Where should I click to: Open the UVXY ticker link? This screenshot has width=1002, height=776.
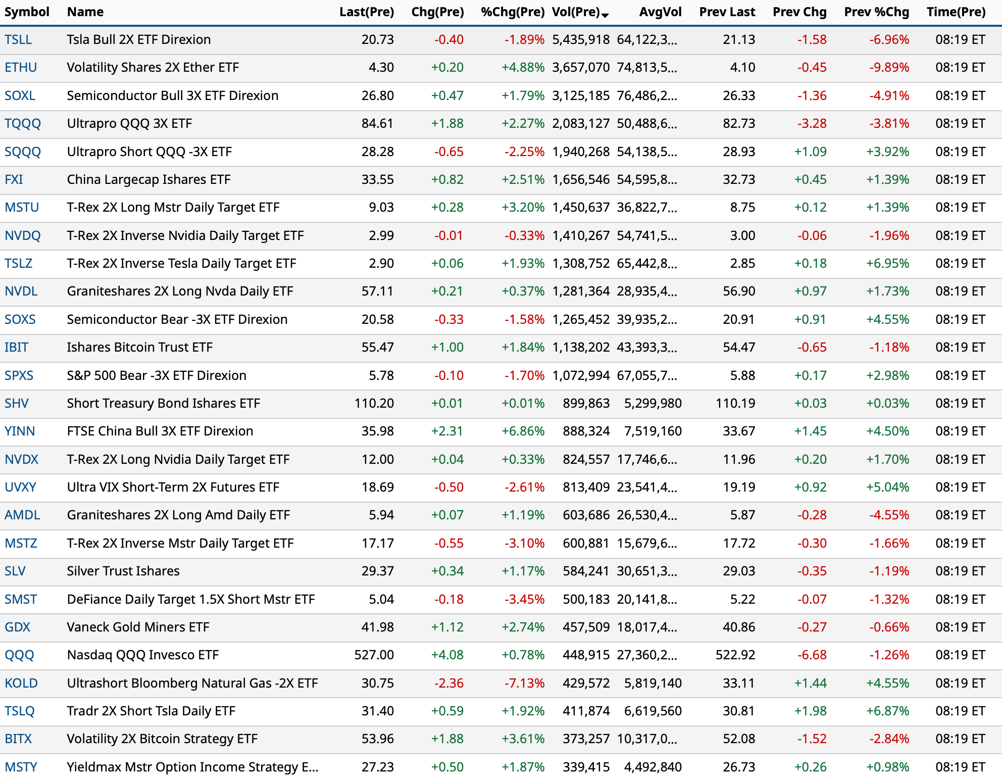tap(20, 488)
